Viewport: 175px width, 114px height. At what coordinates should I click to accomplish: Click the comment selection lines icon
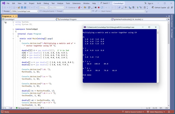[x=137, y=8]
